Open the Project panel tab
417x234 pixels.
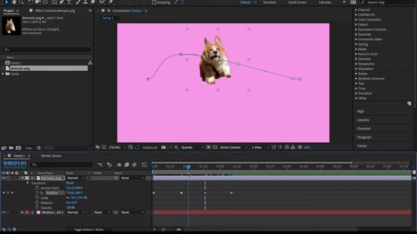tap(8, 10)
